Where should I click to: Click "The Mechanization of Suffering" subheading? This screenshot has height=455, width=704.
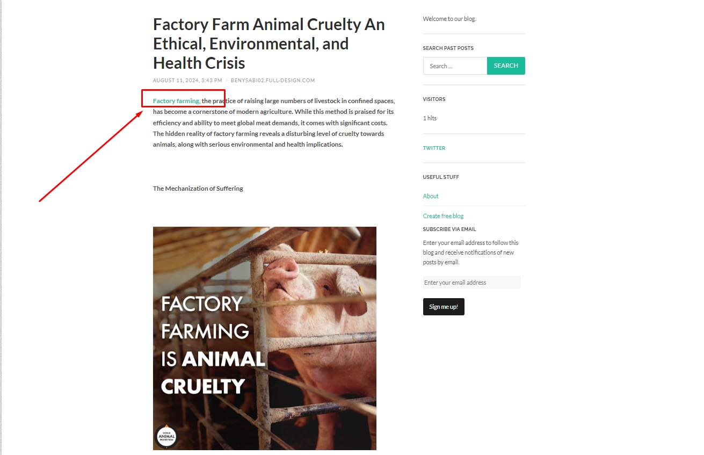198,189
